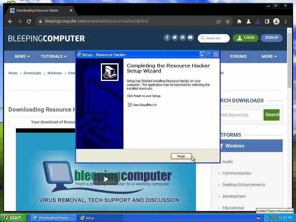Image resolution: width=296 pixels, height=222 pixels.
Task: Close the Downloading Resource Hacker tab
Action: (71, 10)
